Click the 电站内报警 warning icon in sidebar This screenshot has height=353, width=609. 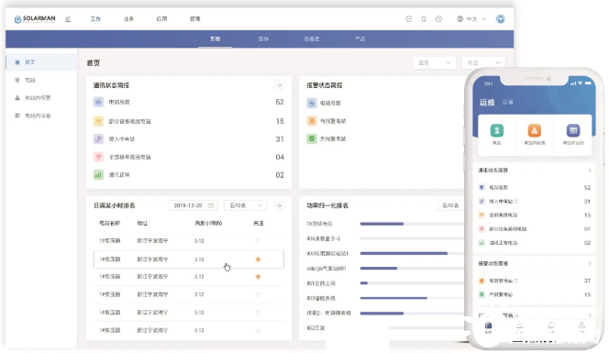[x=17, y=98]
